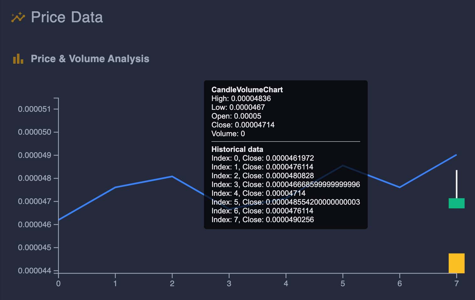Click the white candle wick above the green body

(x=456, y=184)
